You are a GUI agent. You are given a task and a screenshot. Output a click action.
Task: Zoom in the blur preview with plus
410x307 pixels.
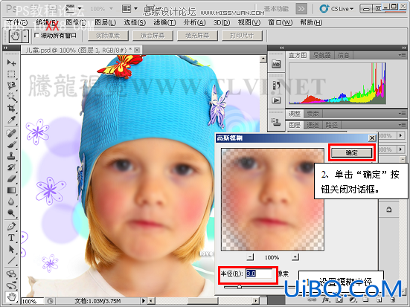click(x=295, y=257)
